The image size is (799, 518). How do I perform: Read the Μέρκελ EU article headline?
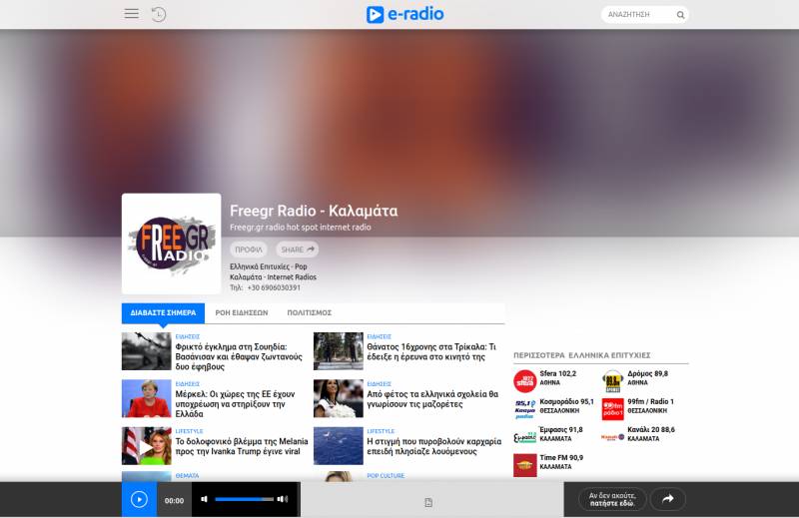[235, 404]
